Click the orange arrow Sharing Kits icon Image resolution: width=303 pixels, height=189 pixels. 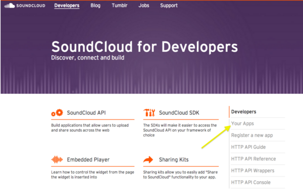(x=148, y=160)
